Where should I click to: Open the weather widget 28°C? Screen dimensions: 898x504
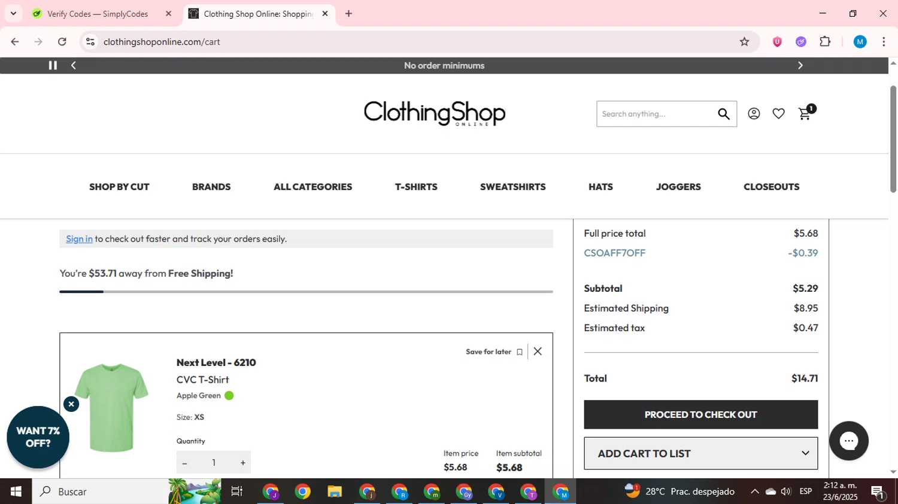click(x=679, y=491)
